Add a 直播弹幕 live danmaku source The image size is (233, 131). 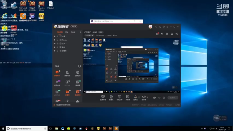coord(103,98)
